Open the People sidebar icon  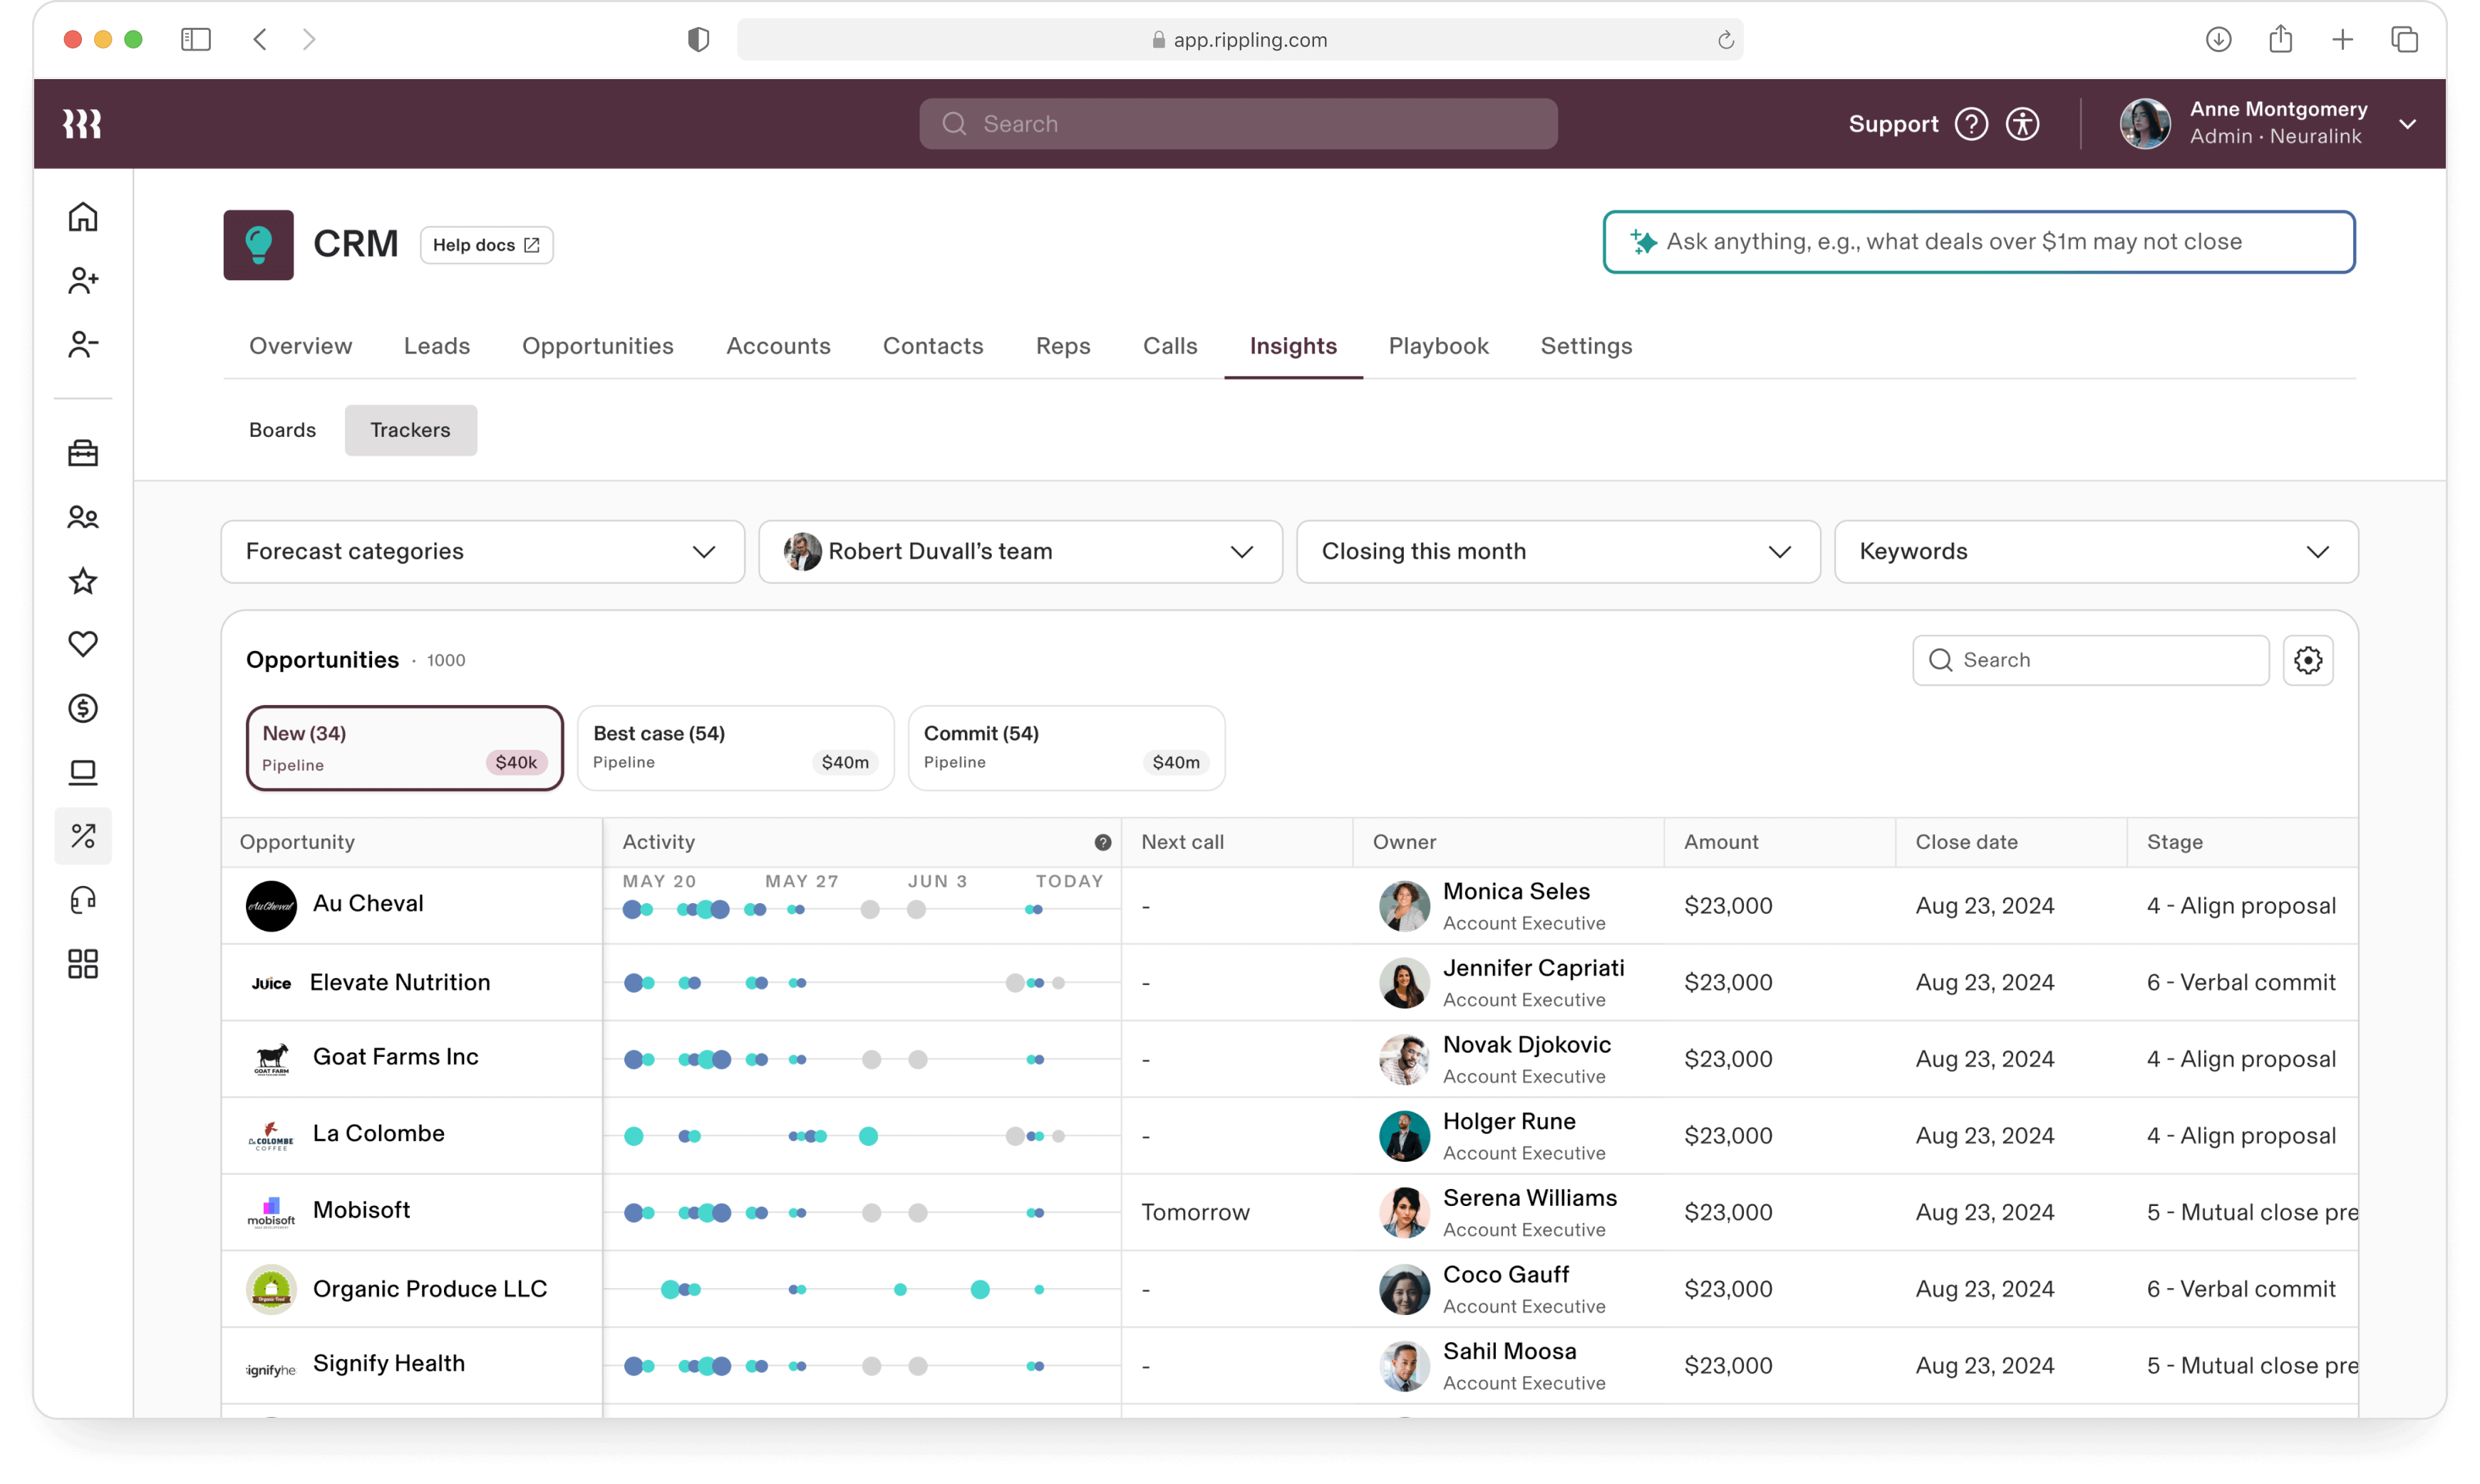click(83, 517)
